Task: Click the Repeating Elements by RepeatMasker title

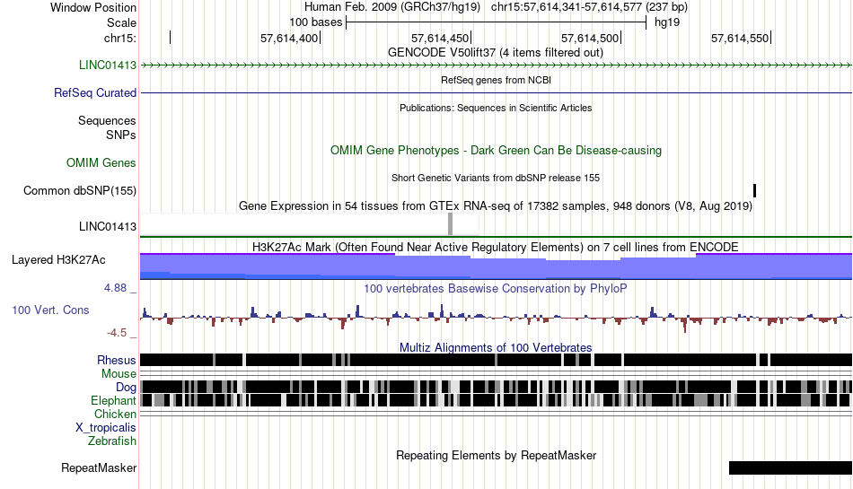Action: (x=496, y=455)
